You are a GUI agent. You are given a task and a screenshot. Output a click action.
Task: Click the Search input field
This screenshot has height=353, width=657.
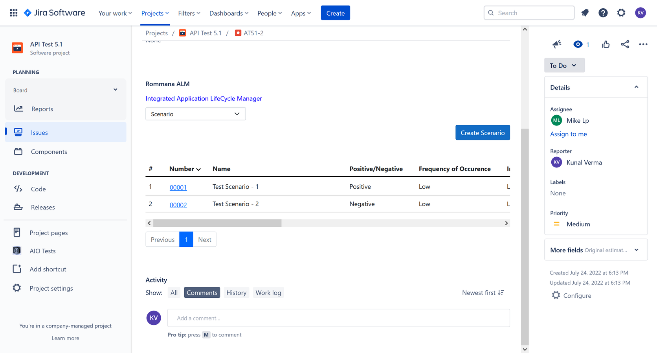coord(529,13)
